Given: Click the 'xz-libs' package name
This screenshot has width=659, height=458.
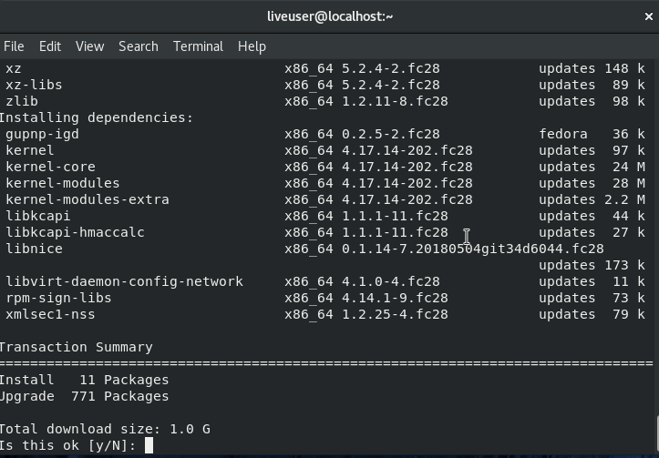Looking at the screenshot, I should (34, 85).
